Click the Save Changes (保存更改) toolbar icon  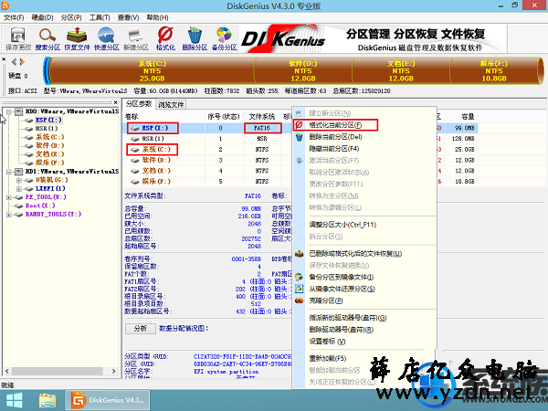tap(18, 38)
